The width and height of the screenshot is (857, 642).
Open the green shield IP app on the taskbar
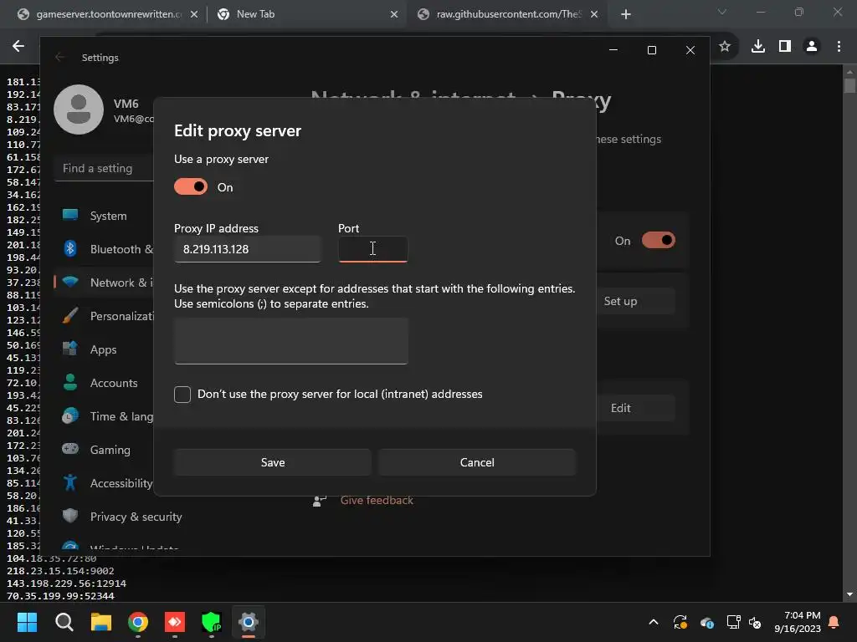pyautogui.click(x=212, y=622)
